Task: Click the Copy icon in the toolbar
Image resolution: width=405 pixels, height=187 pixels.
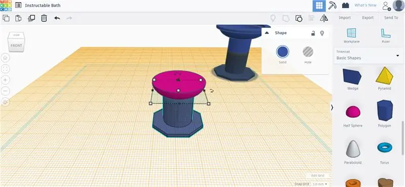Action: [x=6, y=18]
